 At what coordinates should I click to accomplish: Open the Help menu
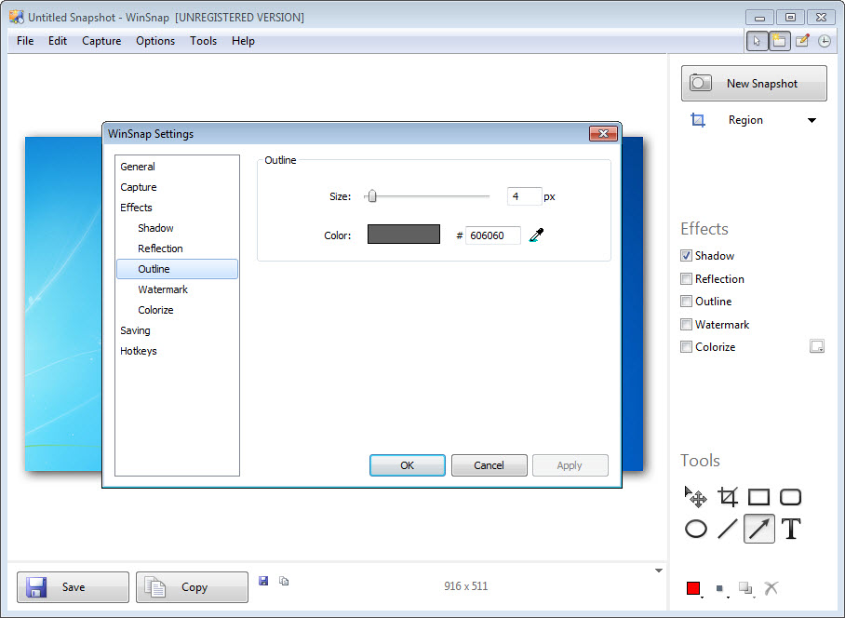[243, 41]
